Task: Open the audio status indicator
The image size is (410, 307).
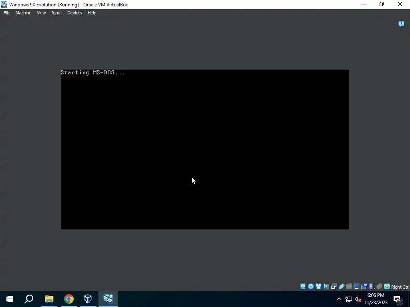Action: tap(326, 286)
